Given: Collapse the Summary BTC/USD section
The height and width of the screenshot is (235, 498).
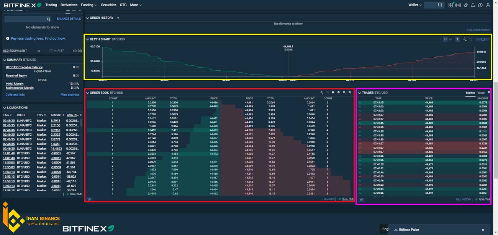Looking at the screenshot, I should coord(5,60).
